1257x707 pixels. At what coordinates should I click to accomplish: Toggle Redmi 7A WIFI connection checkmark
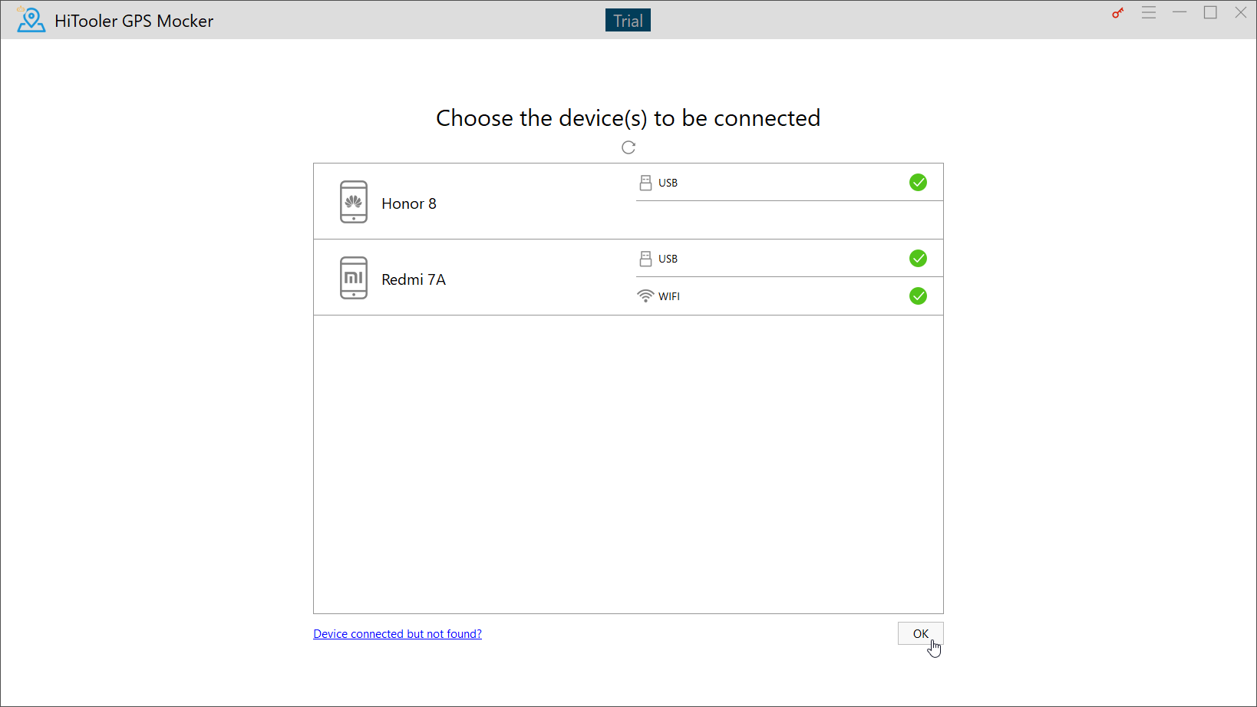point(918,296)
